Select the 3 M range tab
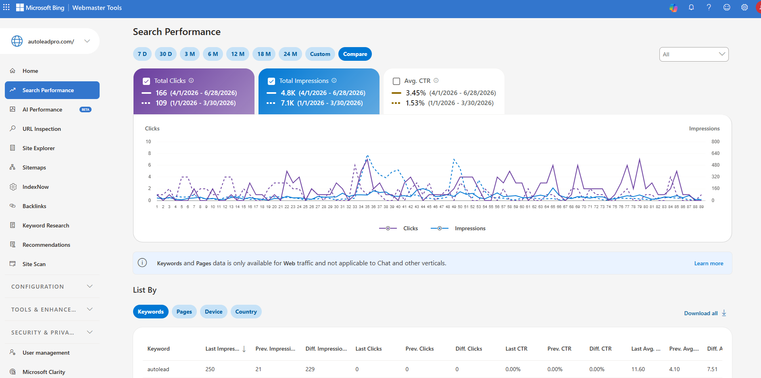Image resolution: width=761 pixels, height=378 pixels. (190, 54)
